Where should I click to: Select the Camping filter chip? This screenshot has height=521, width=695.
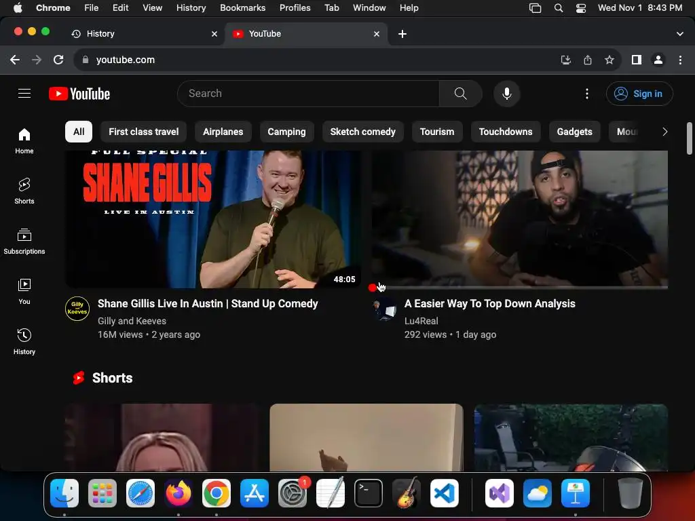pos(287,132)
